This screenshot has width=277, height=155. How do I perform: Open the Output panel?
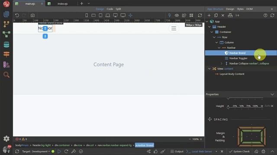[x=177, y=151]
